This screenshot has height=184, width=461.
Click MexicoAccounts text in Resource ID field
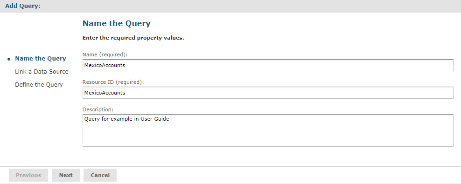point(105,93)
